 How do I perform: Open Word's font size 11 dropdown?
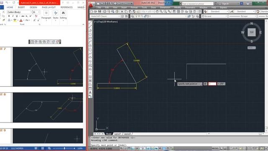pos(36,12)
